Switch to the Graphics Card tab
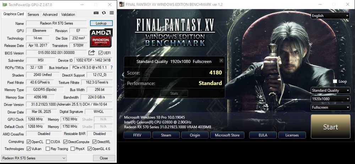Viewport: 355px width, 164px height. coord(13,14)
